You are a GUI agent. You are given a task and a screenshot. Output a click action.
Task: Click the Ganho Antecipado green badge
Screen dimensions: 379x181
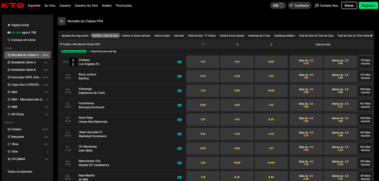[x=74, y=51]
